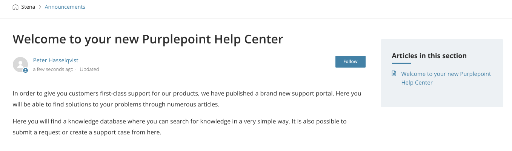
Task: Click the main article title heading
Action: coord(148,39)
